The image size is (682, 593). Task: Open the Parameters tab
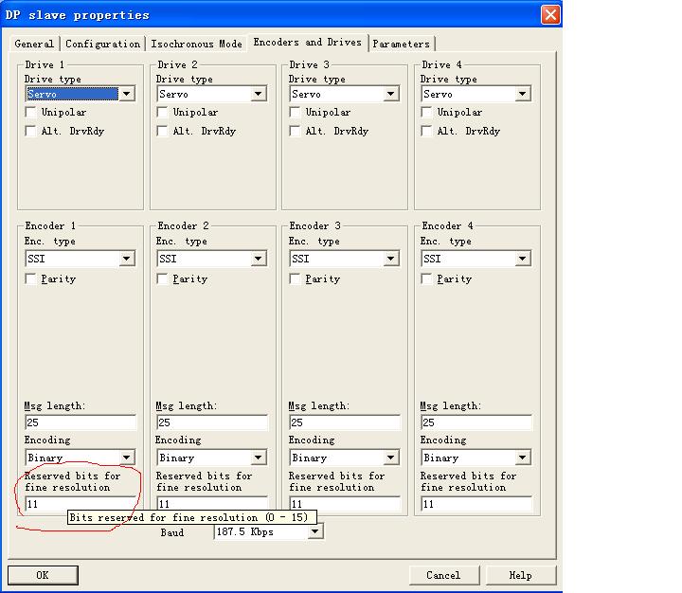(x=401, y=44)
